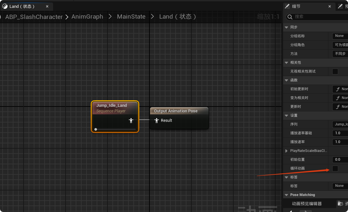This screenshot has width=348, height=212.
Task: Click the Land state tab icon
Action: click(x=5, y=6)
